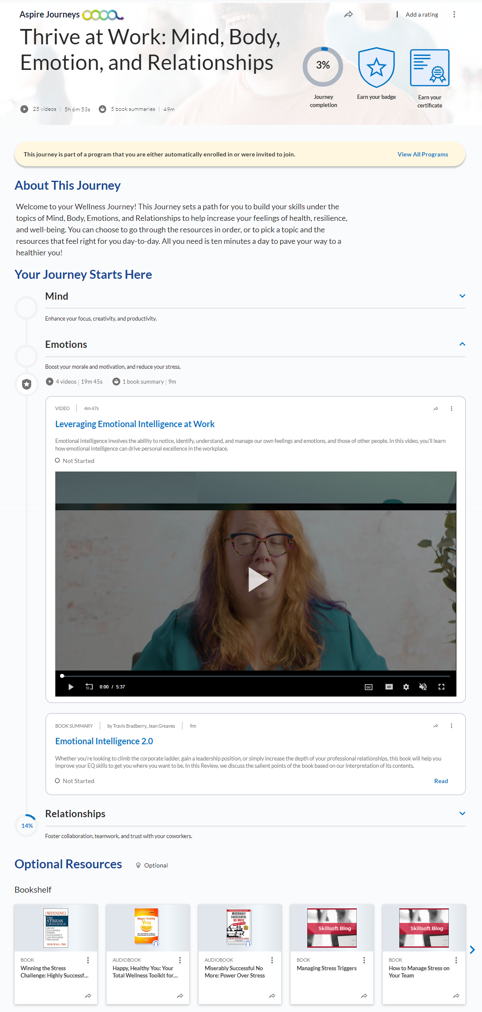Expand the Relationships section
This screenshot has width=482, height=1012.
tap(462, 814)
